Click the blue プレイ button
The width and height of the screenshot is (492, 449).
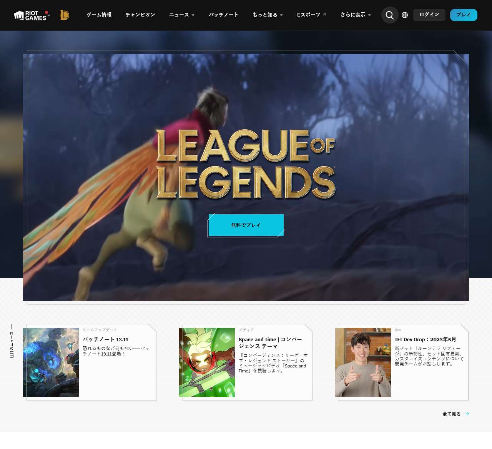(x=464, y=15)
